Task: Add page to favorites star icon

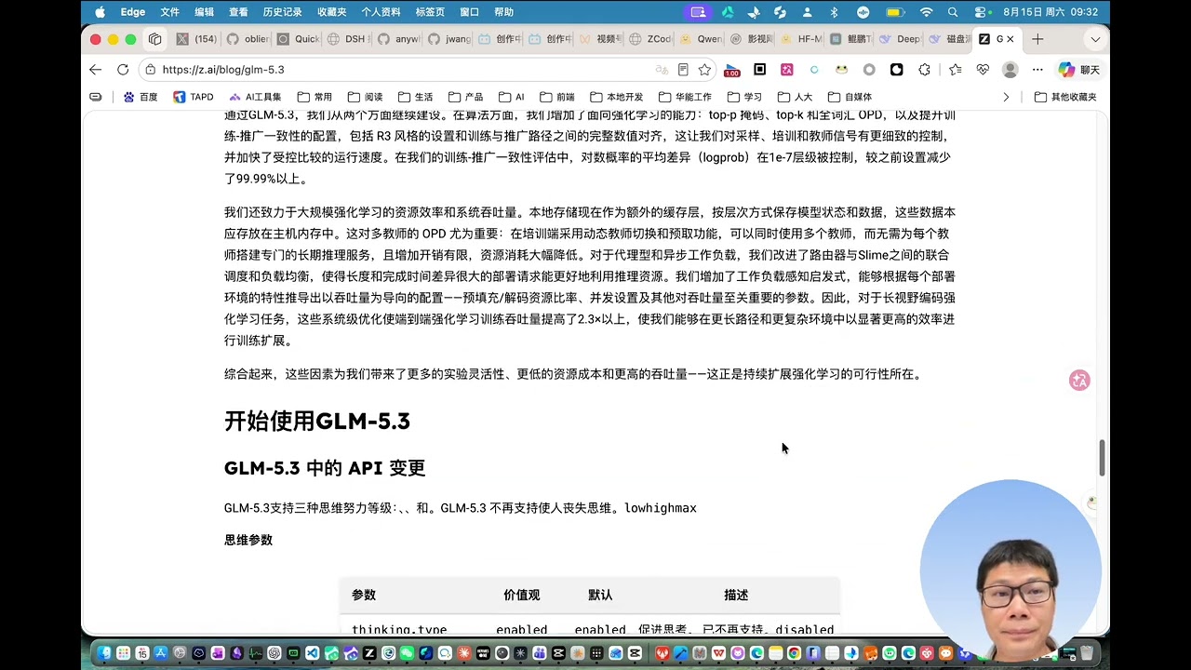Action: (704, 70)
